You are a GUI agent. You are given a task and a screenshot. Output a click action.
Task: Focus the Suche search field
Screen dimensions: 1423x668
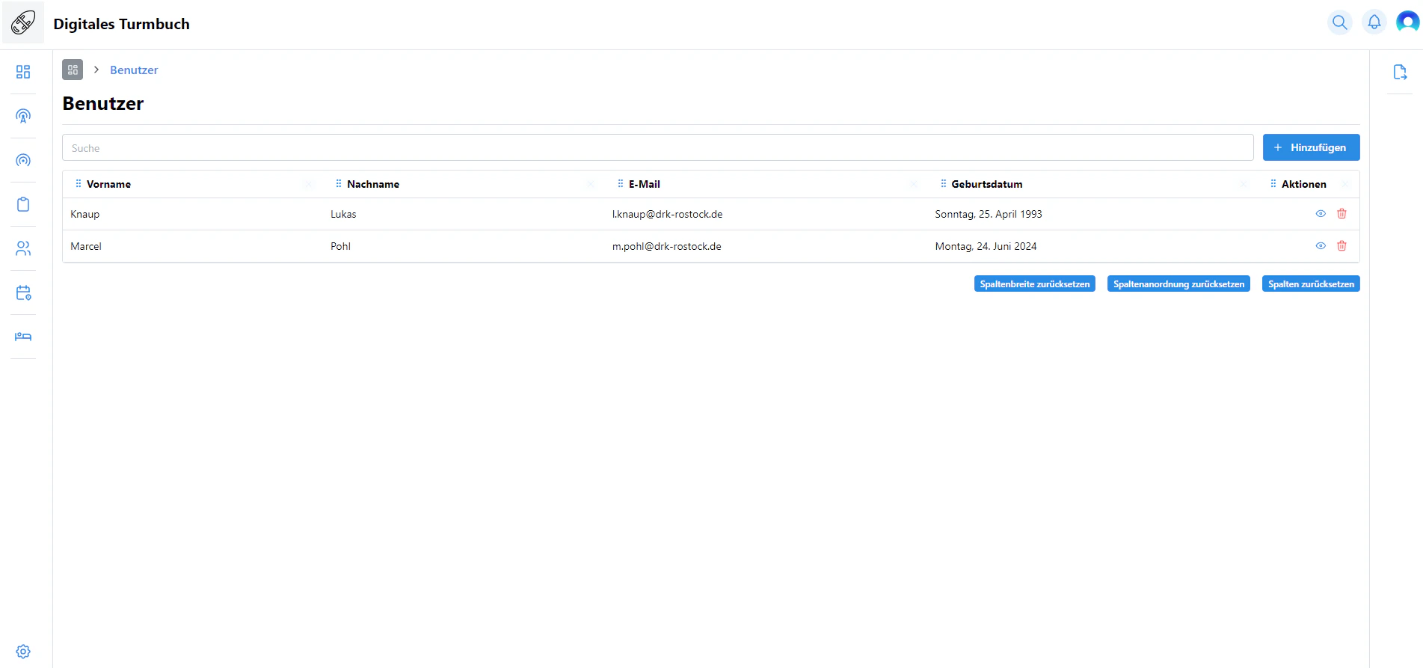tap(658, 148)
